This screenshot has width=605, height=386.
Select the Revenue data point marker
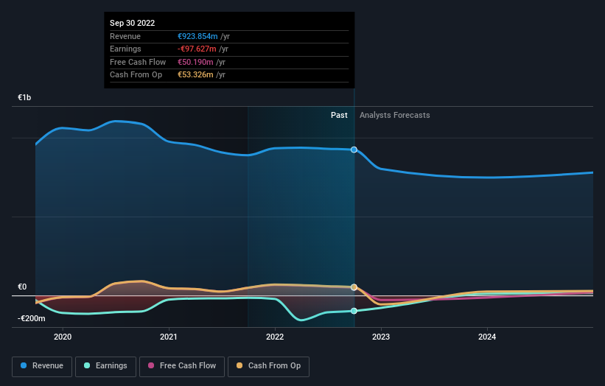354,150
